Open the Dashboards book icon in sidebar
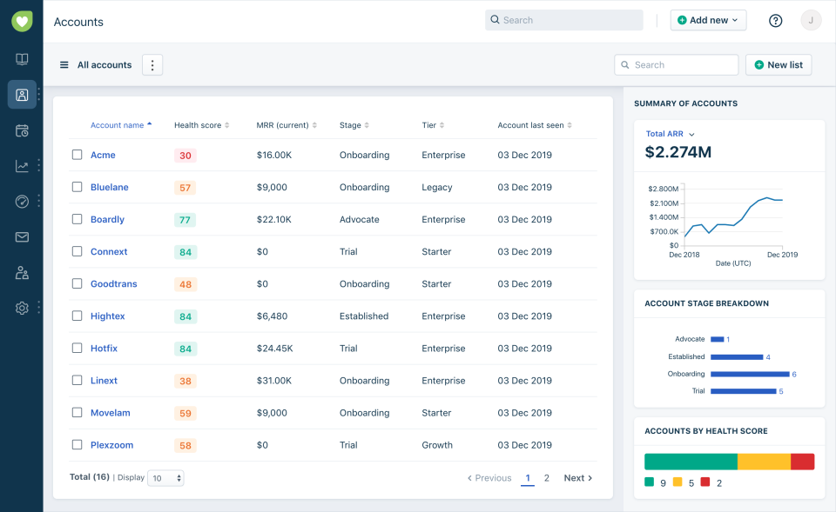Image resolution: width=836 pixels, height=512 pixels. point(22,59)
